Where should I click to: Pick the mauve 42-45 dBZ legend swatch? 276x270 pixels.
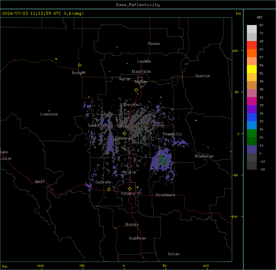pos(252,93)
